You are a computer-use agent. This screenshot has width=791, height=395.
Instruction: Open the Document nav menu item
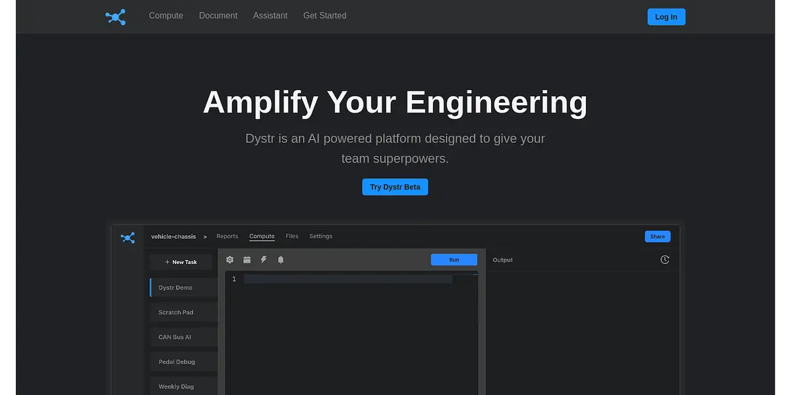click(218, 16)
